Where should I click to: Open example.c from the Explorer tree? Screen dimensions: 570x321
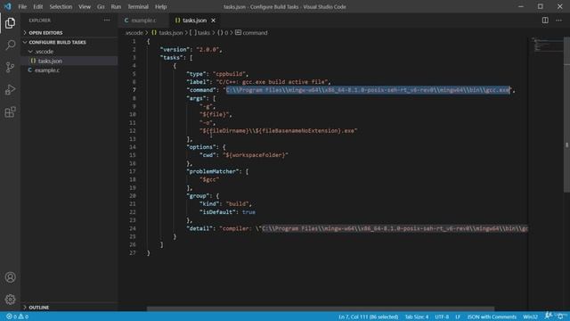point(69,70)
